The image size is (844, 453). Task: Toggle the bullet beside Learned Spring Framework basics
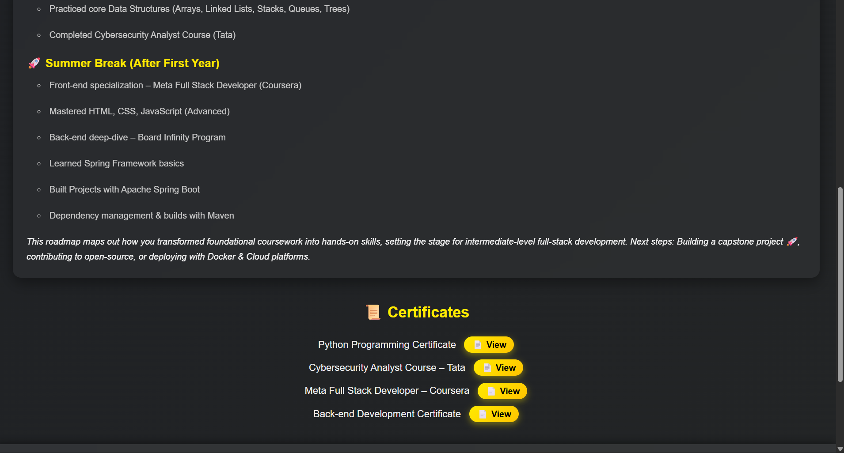click(x=40, y=163)
